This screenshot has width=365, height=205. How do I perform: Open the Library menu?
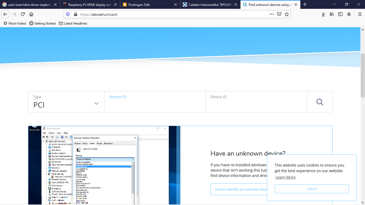pos(332,14)
